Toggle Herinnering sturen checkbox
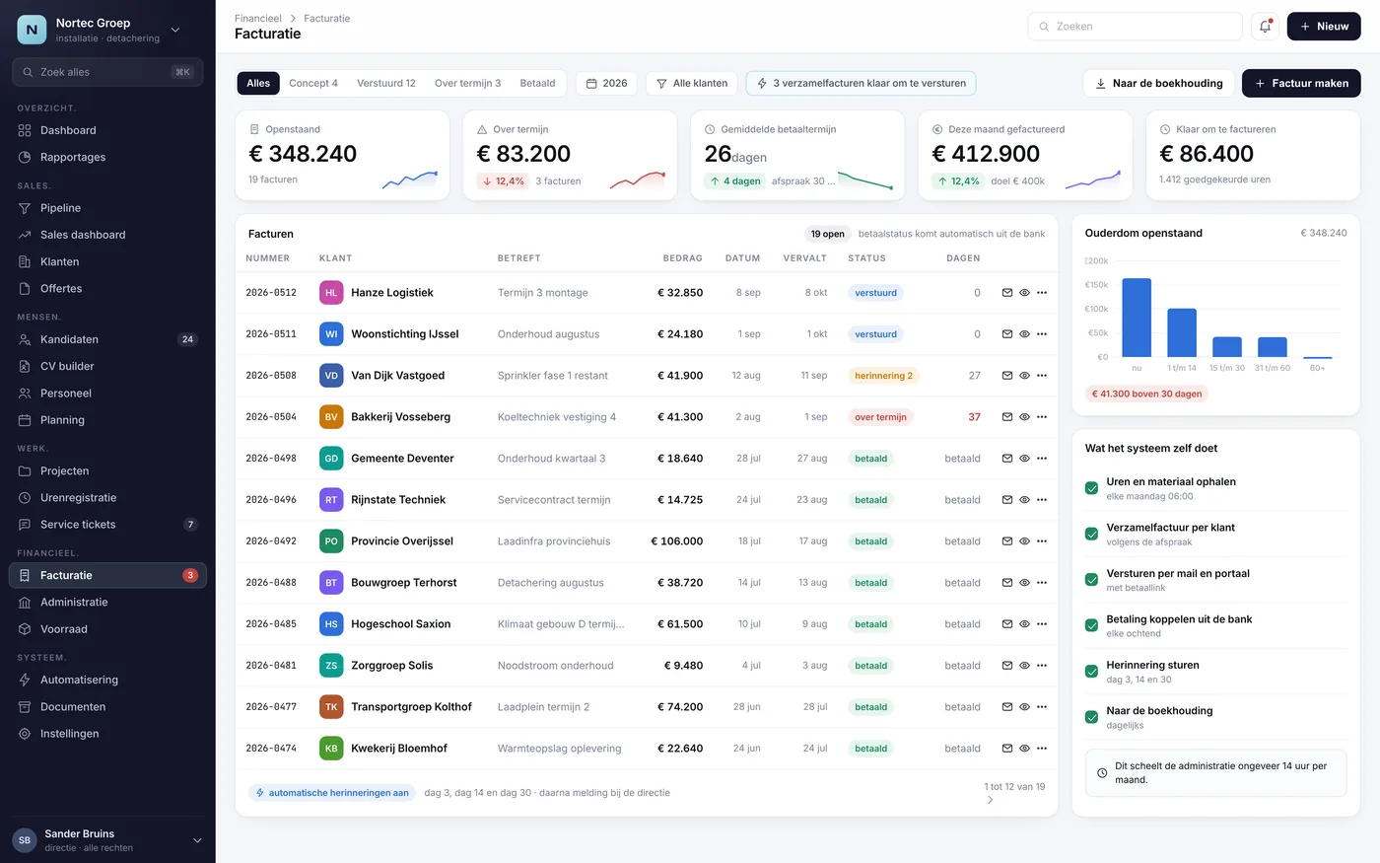1380x863 pixels. click(1091, 672)
